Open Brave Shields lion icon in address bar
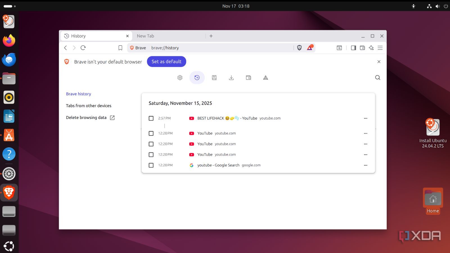Screen dimensions: 450x253 [299, 48]
